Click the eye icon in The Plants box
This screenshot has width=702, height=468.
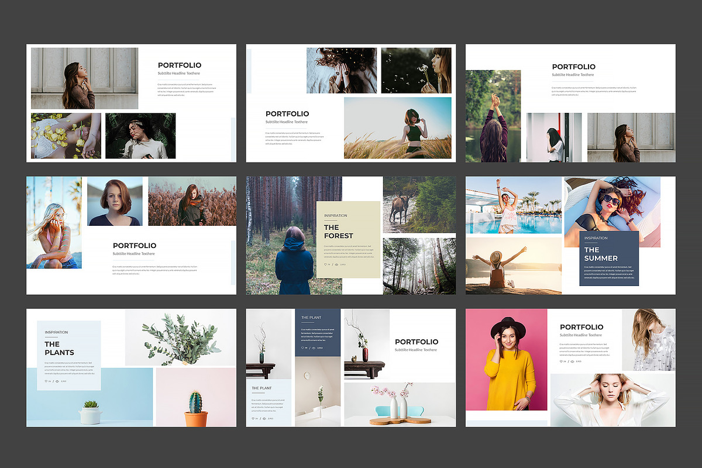[57, 381]
